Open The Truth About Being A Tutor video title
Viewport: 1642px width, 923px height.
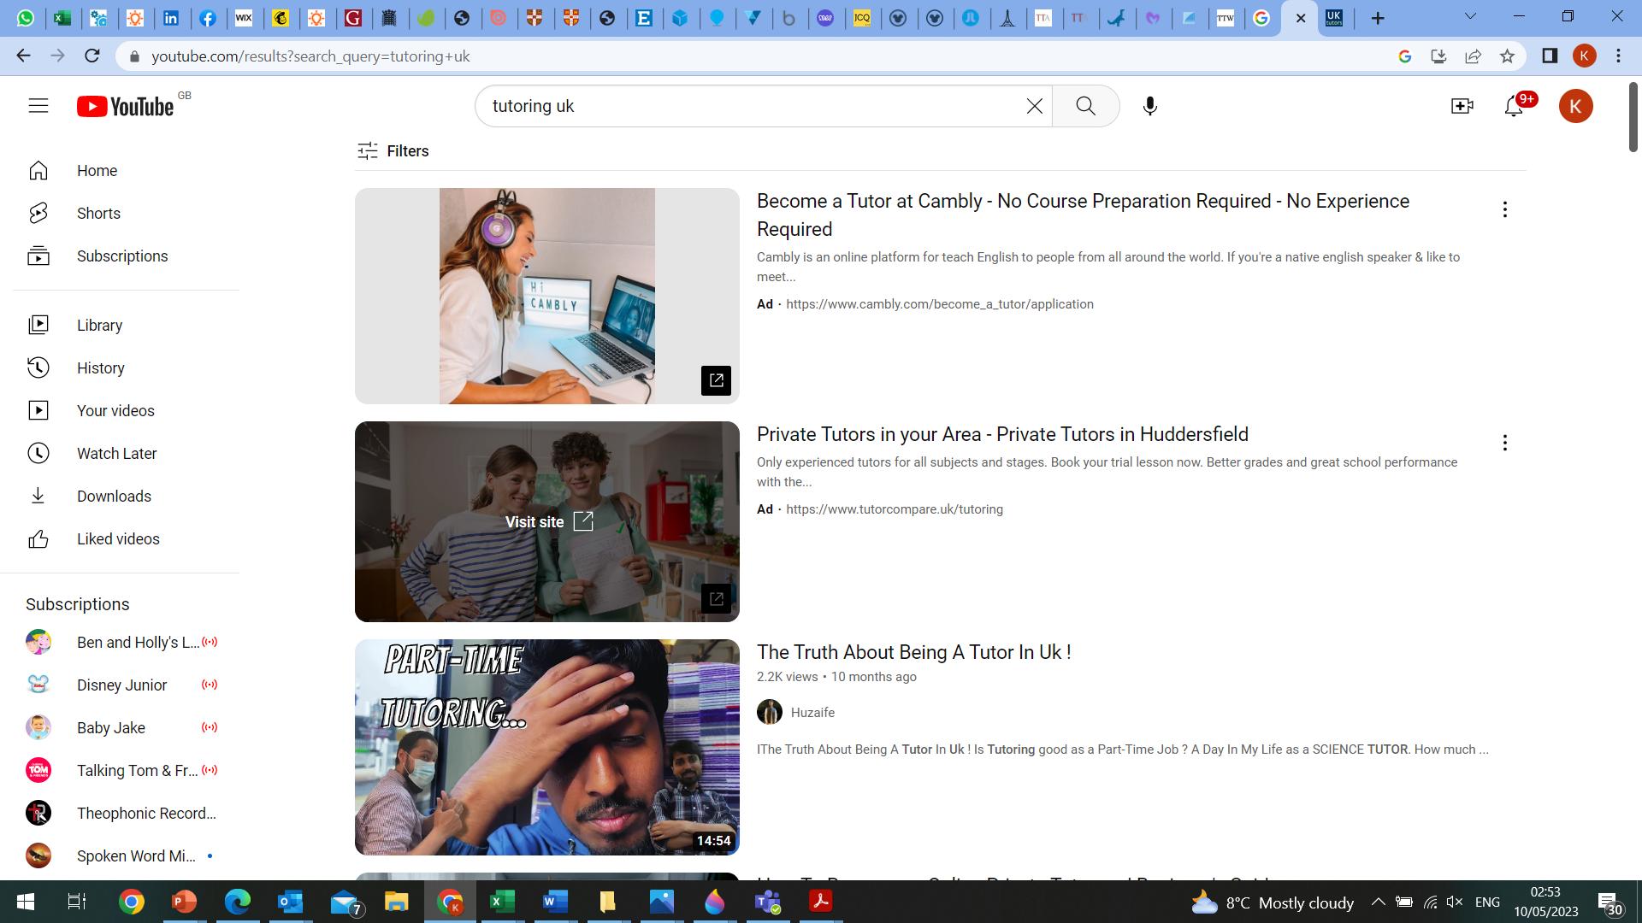913,652
